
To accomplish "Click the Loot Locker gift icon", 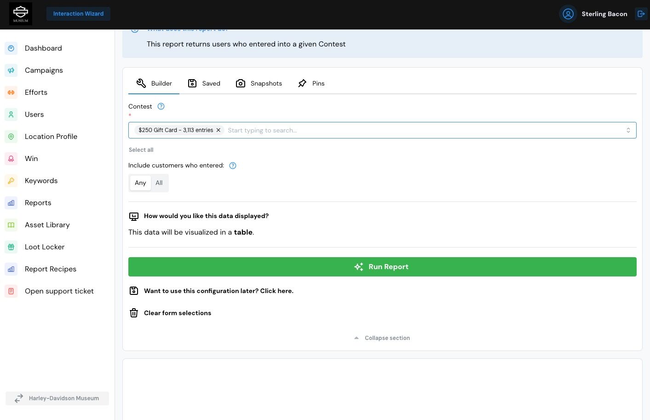I will tap(11, 247).
